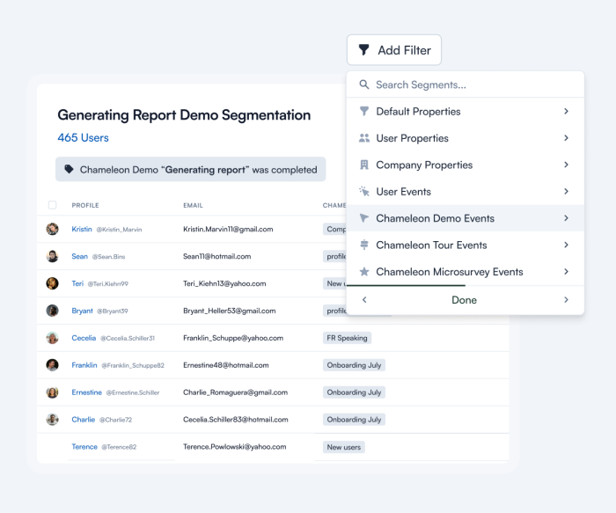616x513 pixels.
Task: Open Charlie's profile link
Action: click(x=84, y=420)
